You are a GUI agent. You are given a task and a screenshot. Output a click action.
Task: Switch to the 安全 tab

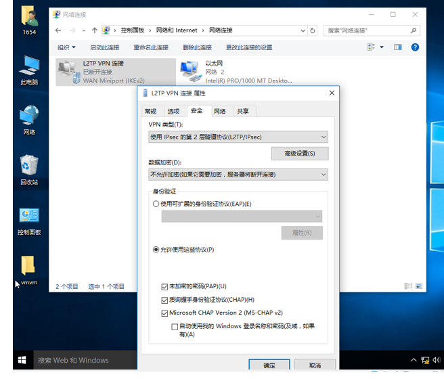click(197, 111)
